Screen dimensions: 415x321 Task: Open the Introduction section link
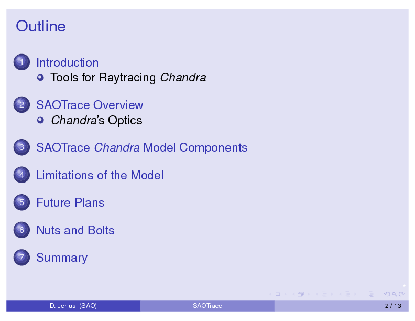(67, 62)
